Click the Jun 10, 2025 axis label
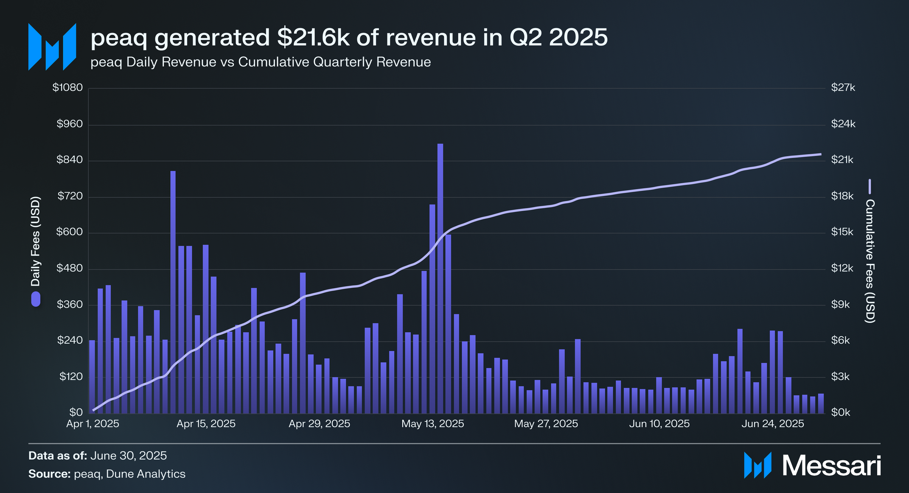The height and width of the screenshot is (493, 909). tap(659, 424)
